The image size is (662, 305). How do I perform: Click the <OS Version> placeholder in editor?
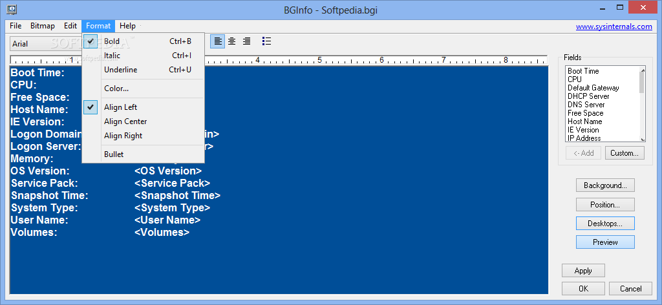point(168,171)
